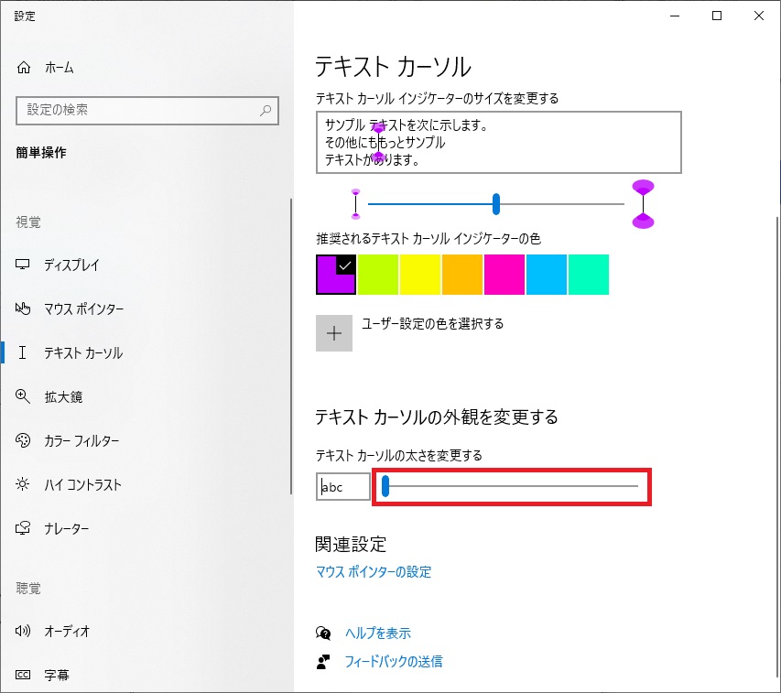
Task: Click the Home icon in sidebar
Action: [x=24, y=67]
